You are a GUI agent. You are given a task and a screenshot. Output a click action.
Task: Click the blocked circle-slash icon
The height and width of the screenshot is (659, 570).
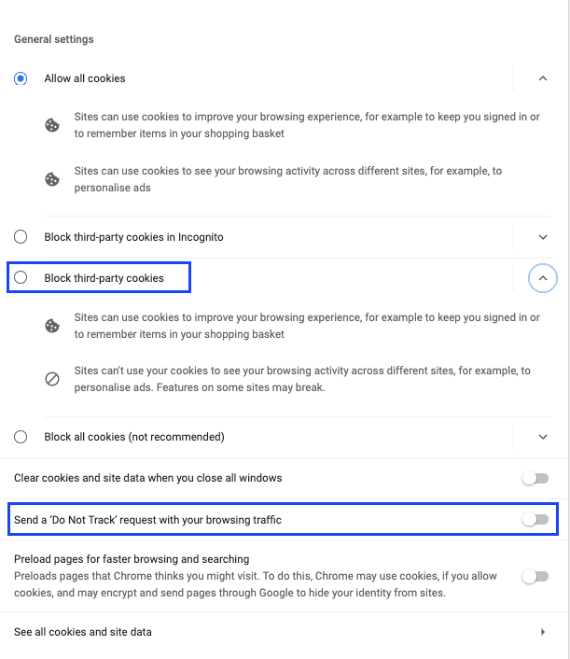tap(52, 379)
